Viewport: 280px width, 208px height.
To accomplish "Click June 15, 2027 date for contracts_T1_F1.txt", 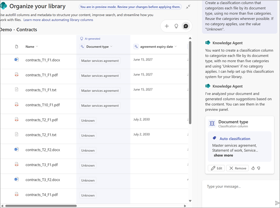I will pyautogui.click(x=143, y=89).
